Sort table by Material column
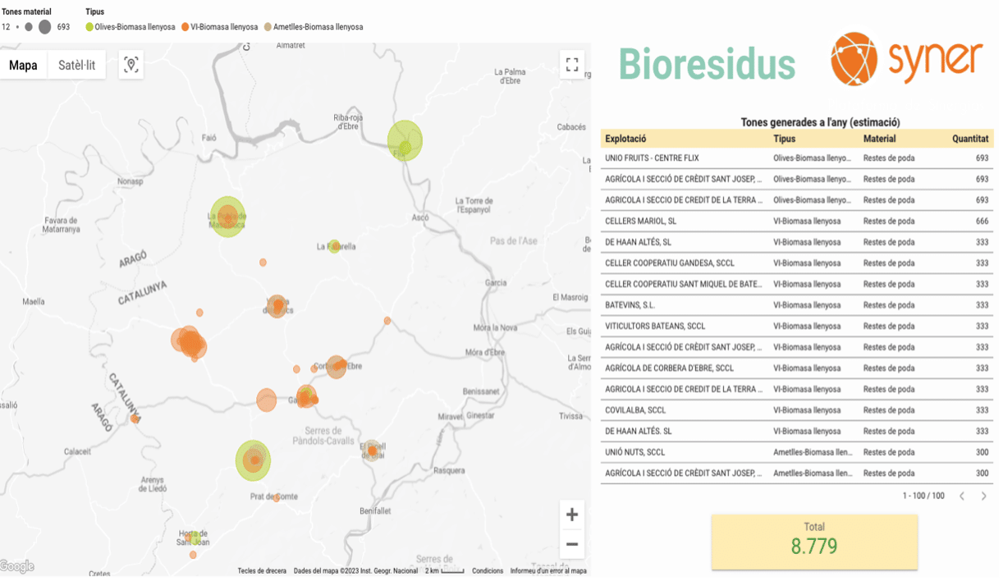This screenshot has width=1003, height=581. (880, 139)
